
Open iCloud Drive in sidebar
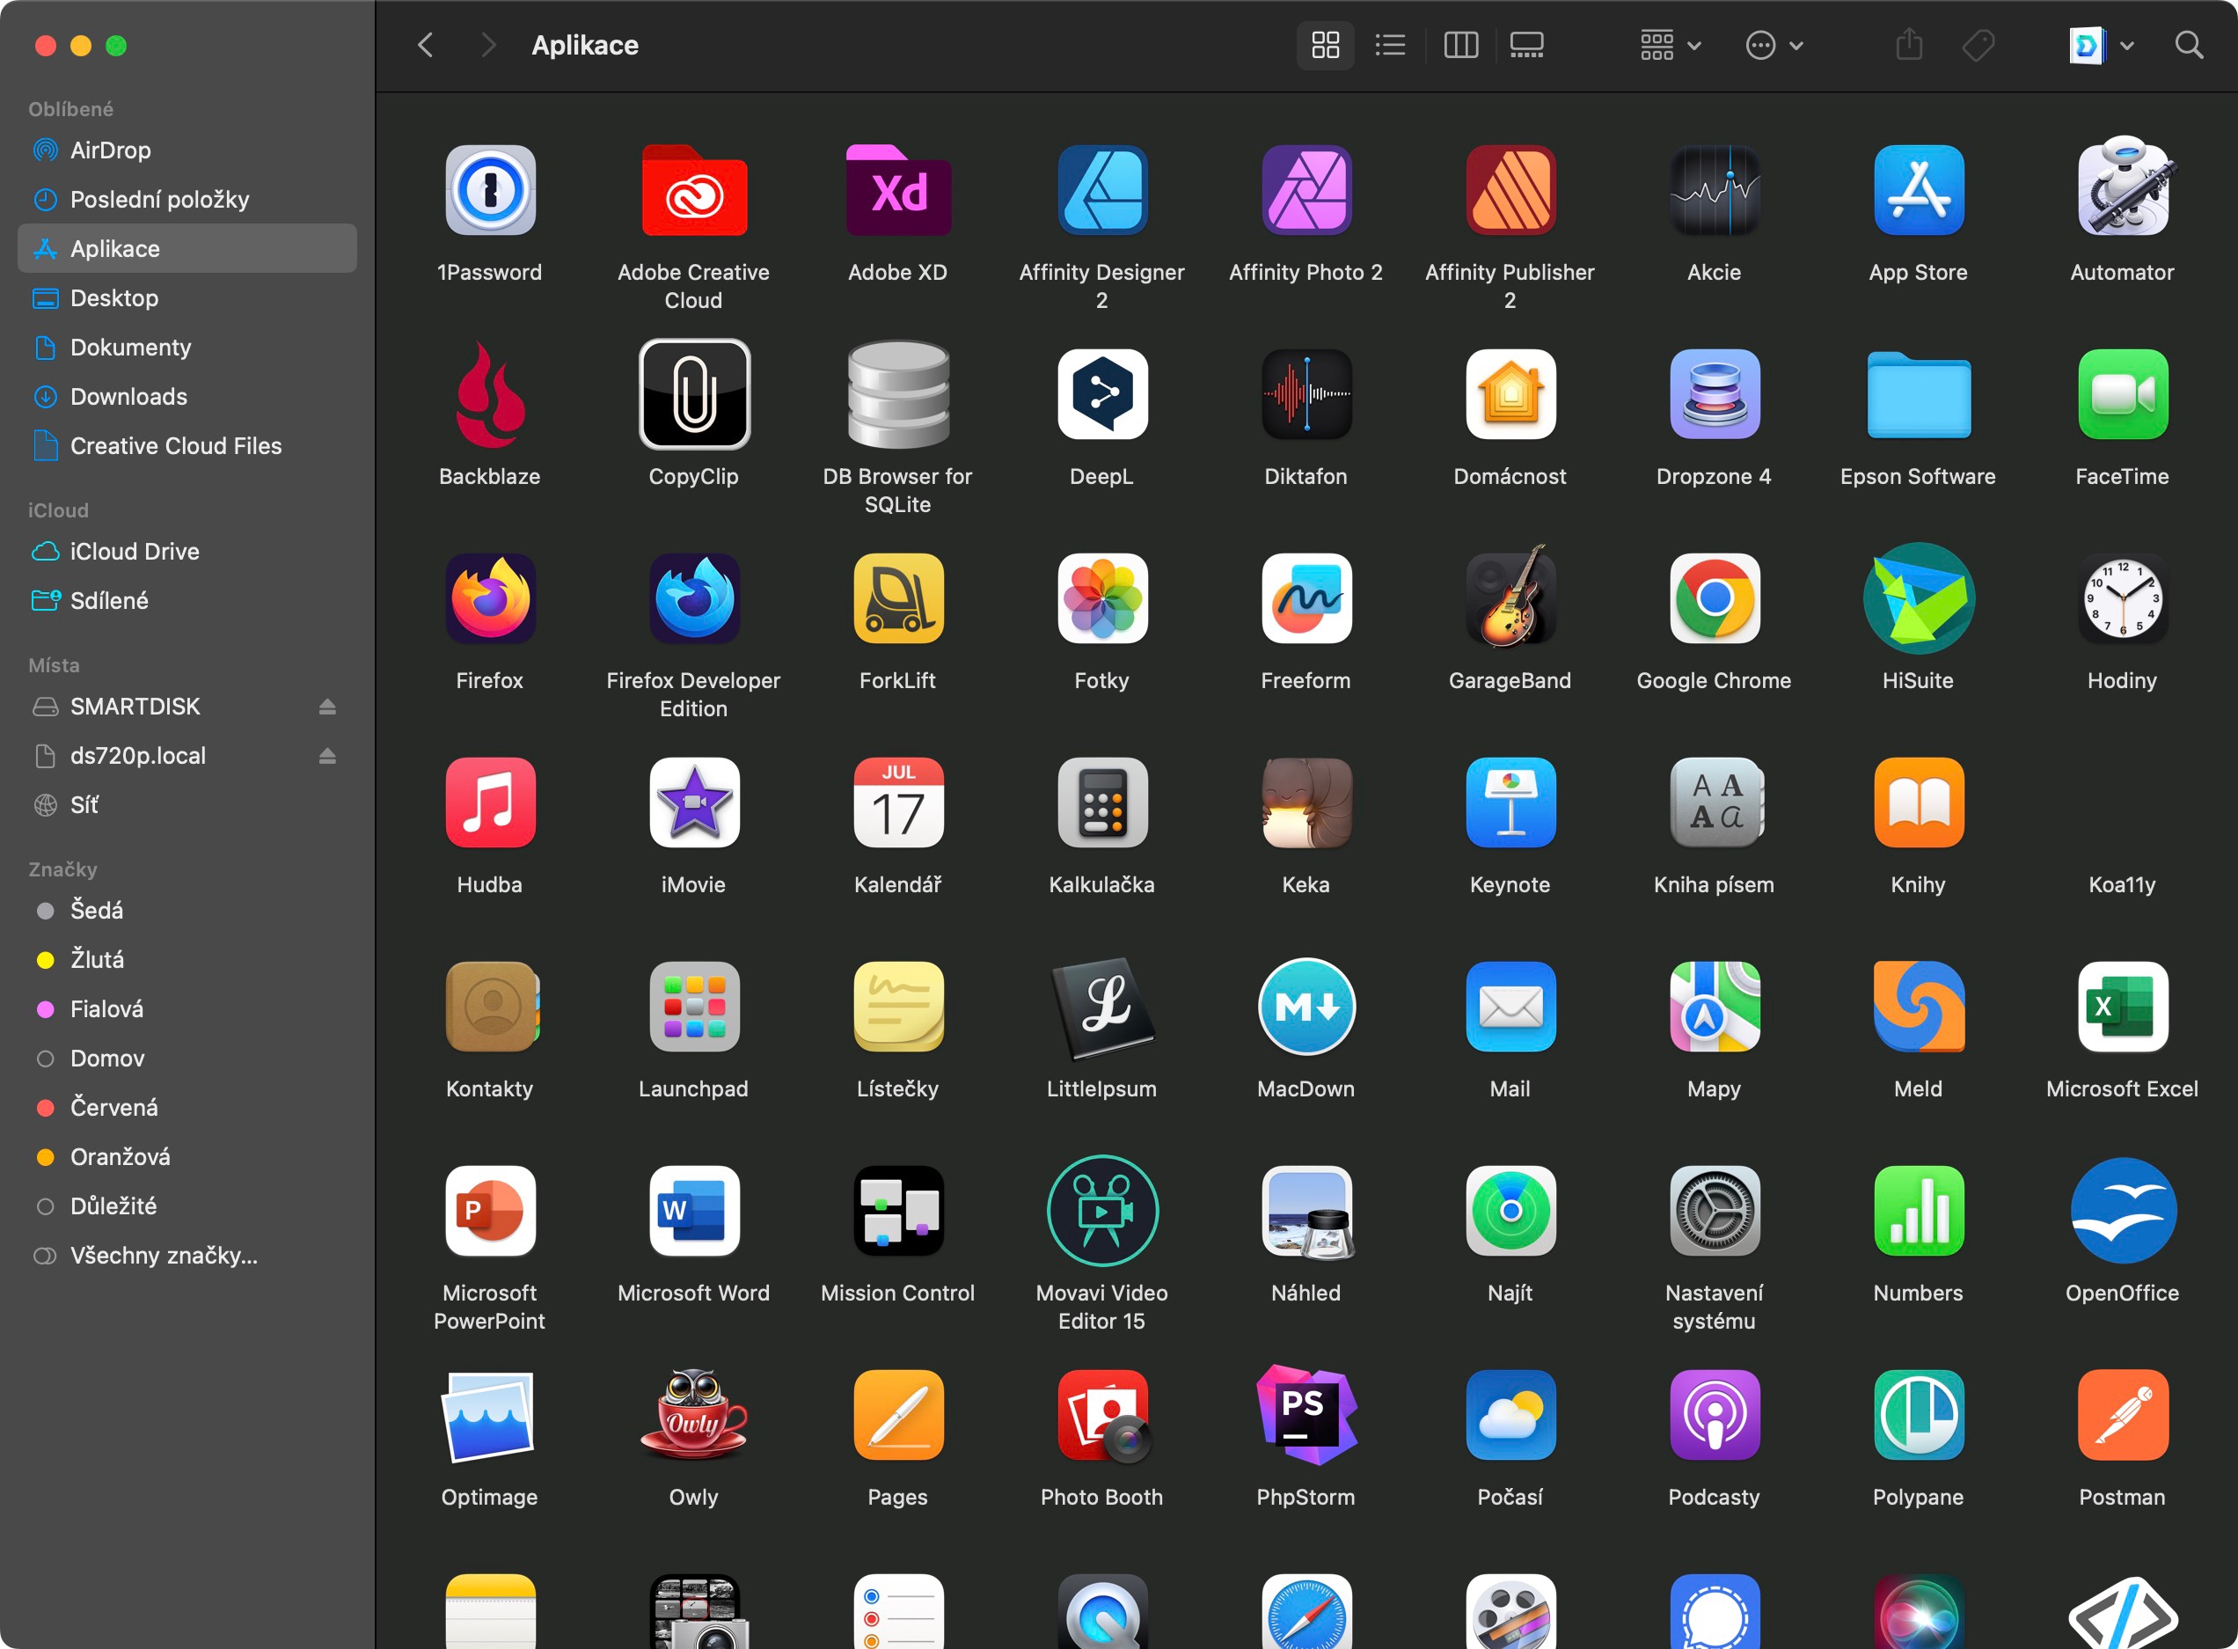[187, 551]
